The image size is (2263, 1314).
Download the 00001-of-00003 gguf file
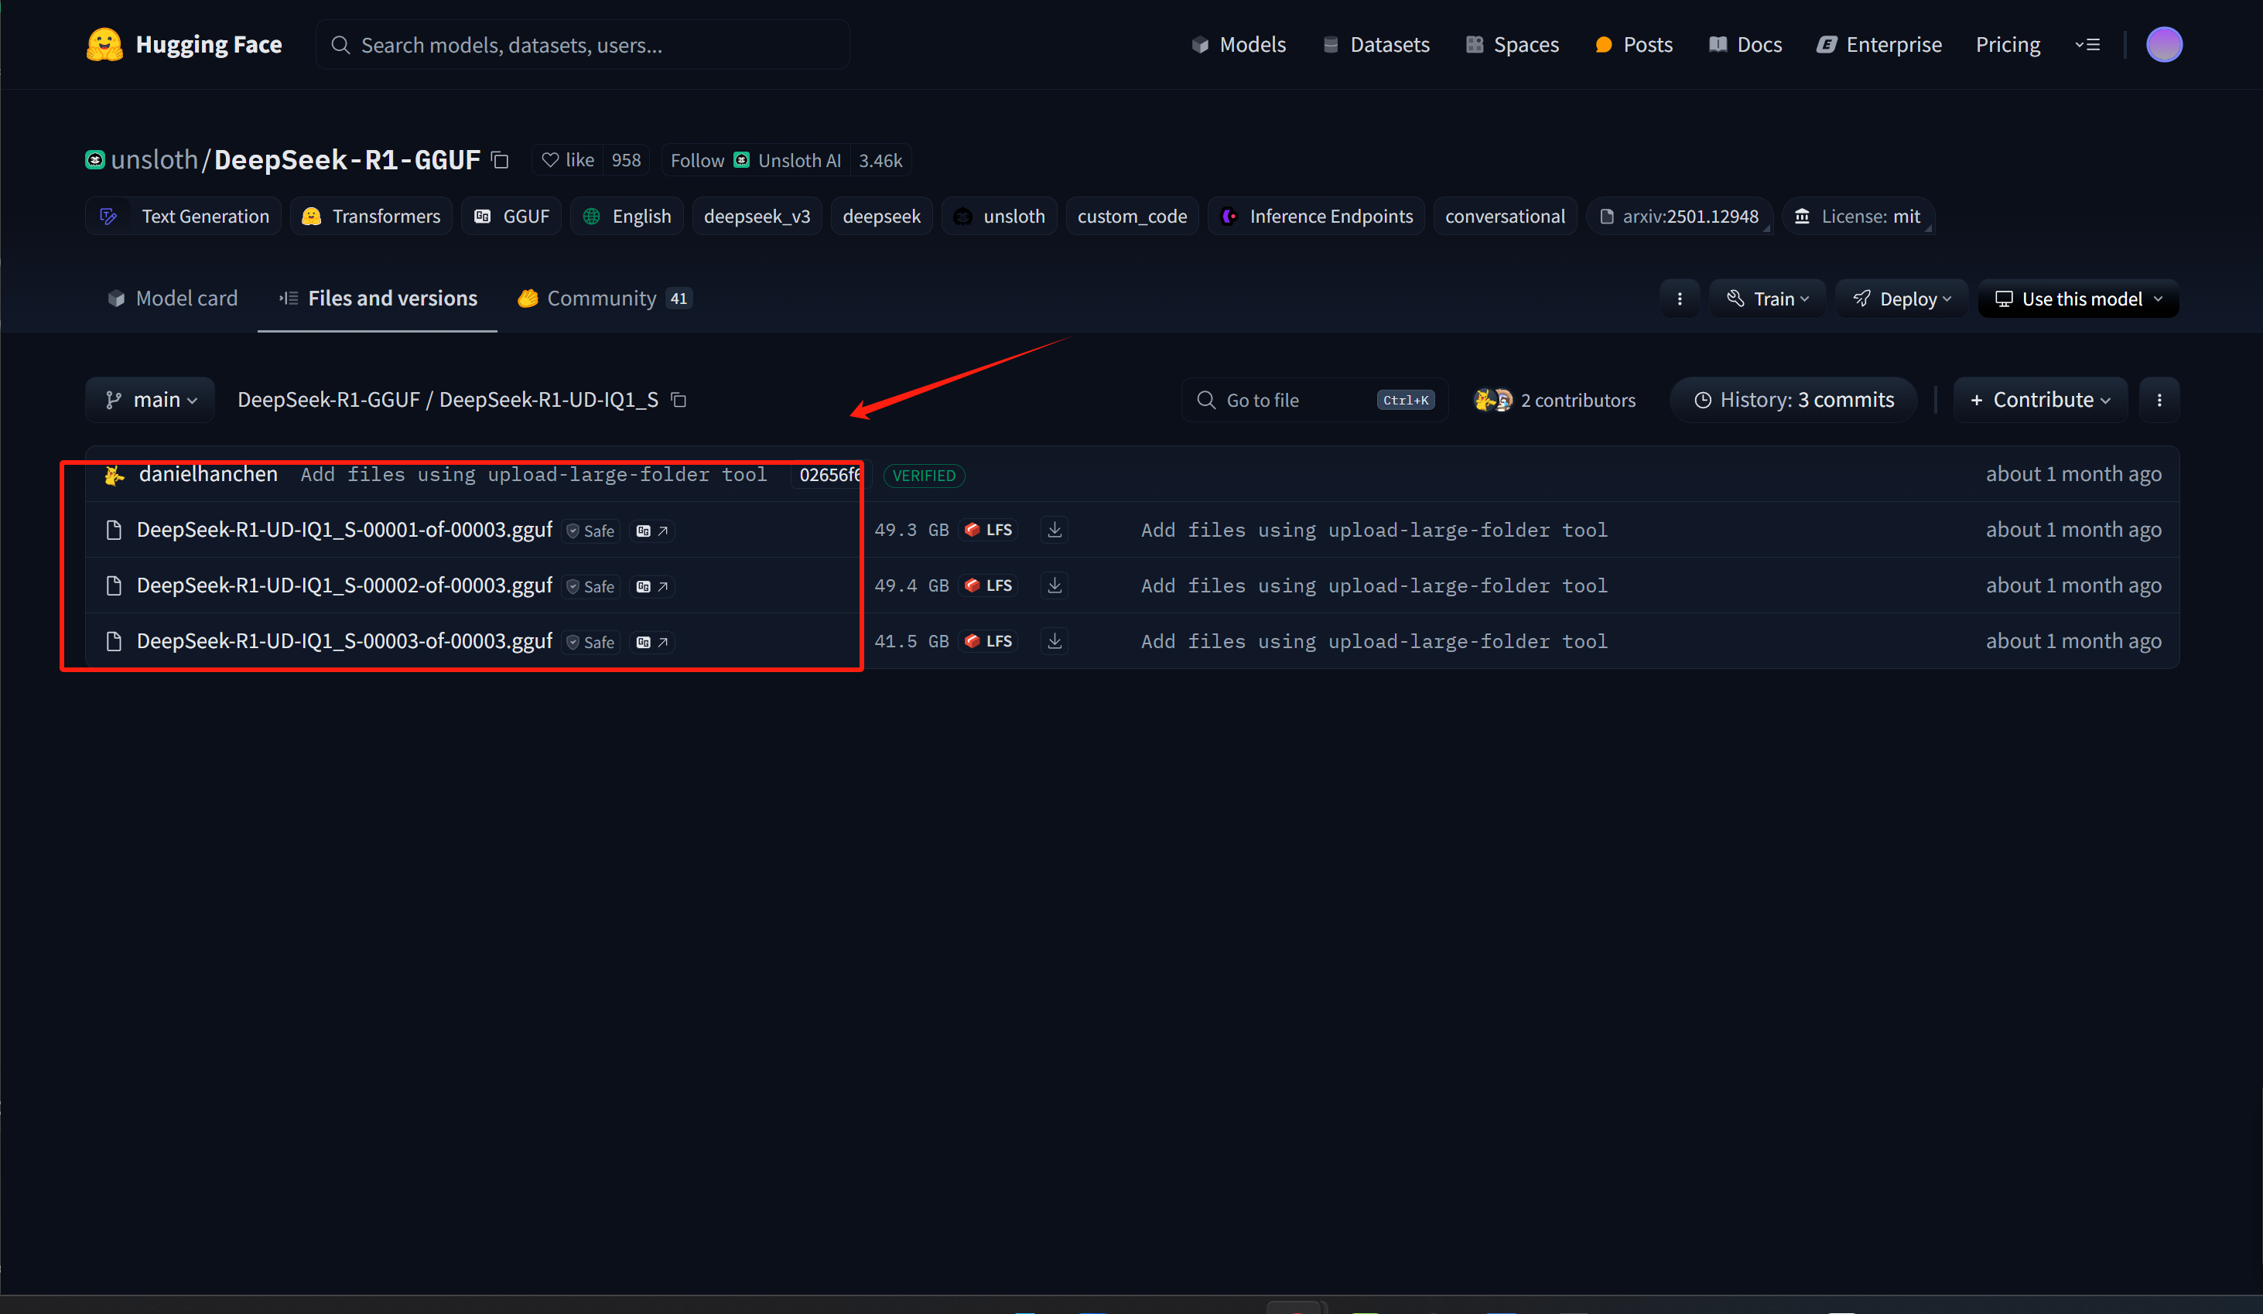coord(1055,531)
